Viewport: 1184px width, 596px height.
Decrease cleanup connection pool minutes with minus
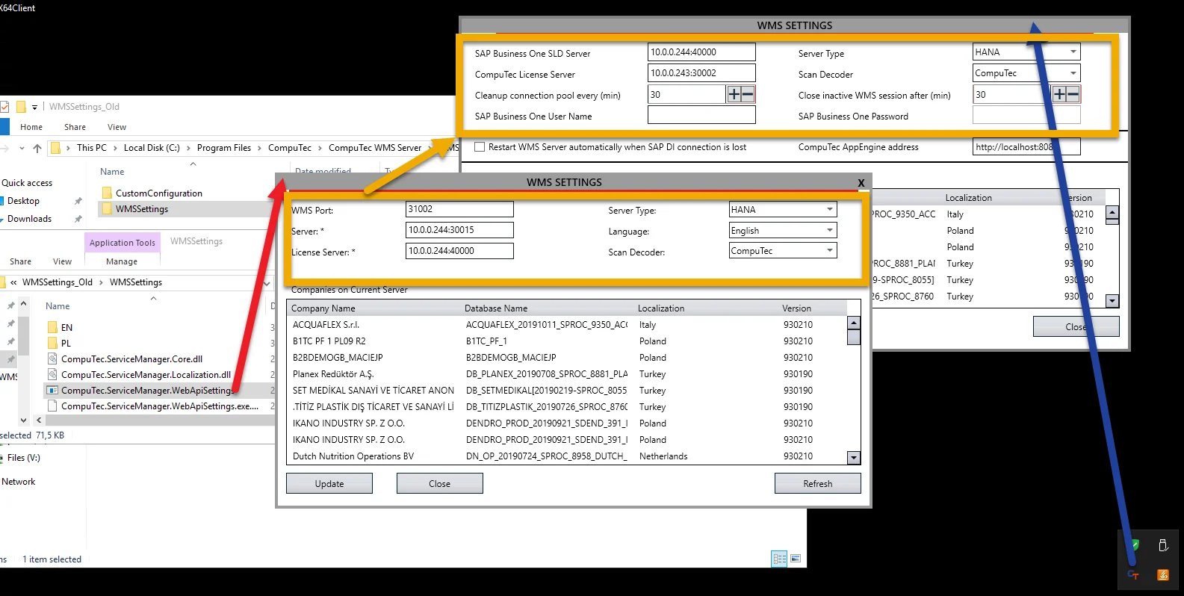tap(748, 94)
